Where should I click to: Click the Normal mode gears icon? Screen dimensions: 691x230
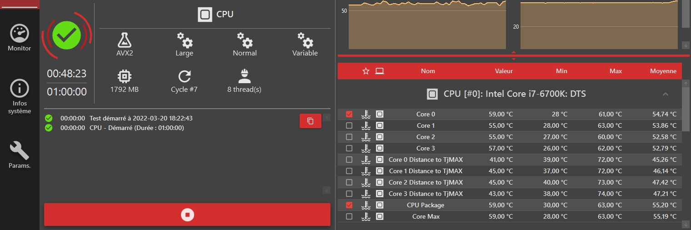[245, 40]
